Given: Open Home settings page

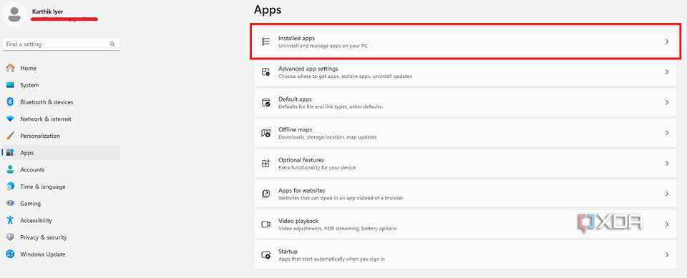Looking at the screenshot, I should (61, 69).
